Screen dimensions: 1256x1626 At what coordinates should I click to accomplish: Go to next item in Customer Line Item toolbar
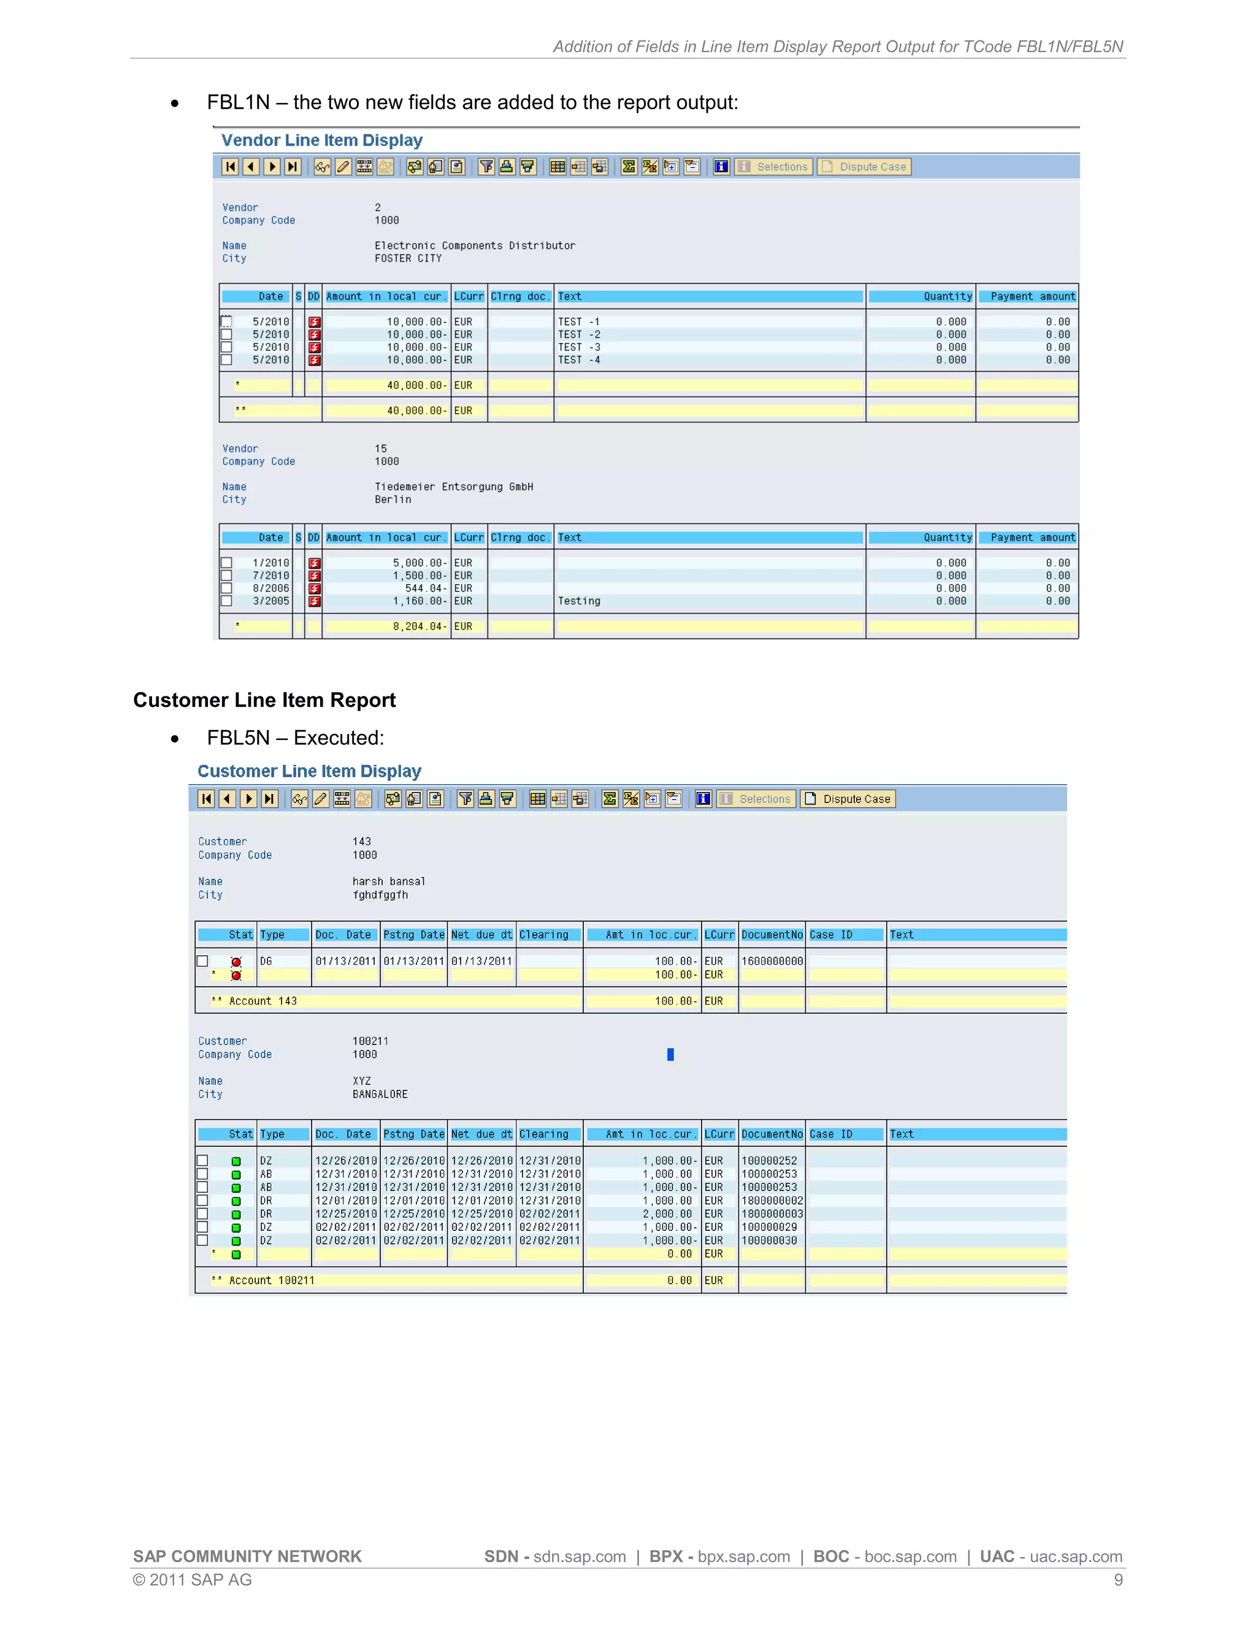tap(248, 799)
